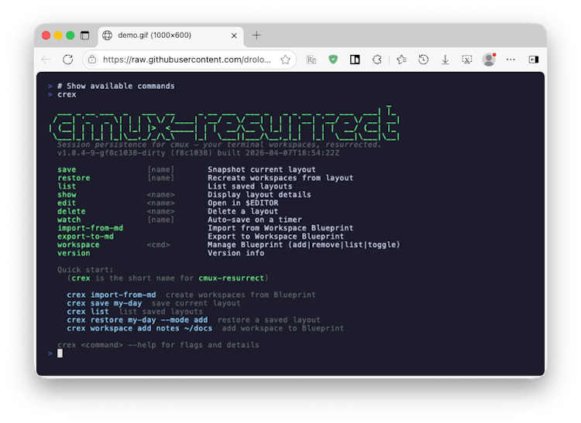Open the green shield extension
Screen dimensions: 581x423
[x=333, y=60]
